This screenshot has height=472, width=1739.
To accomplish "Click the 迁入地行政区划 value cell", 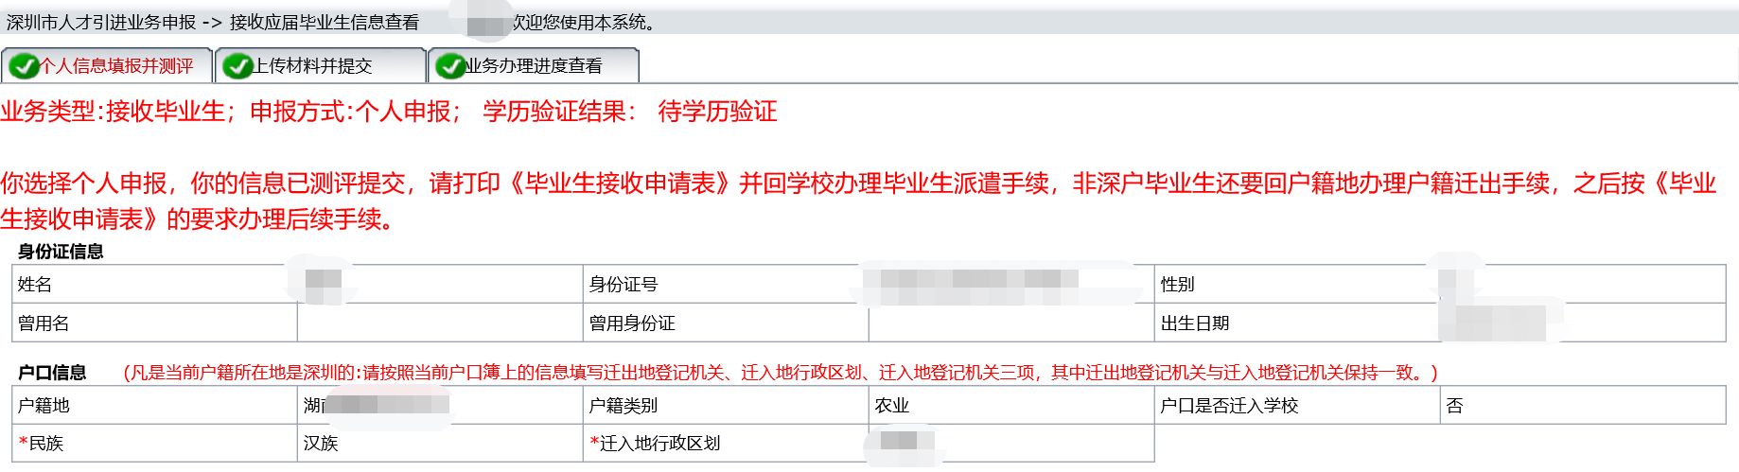I will click(1011, 443).
